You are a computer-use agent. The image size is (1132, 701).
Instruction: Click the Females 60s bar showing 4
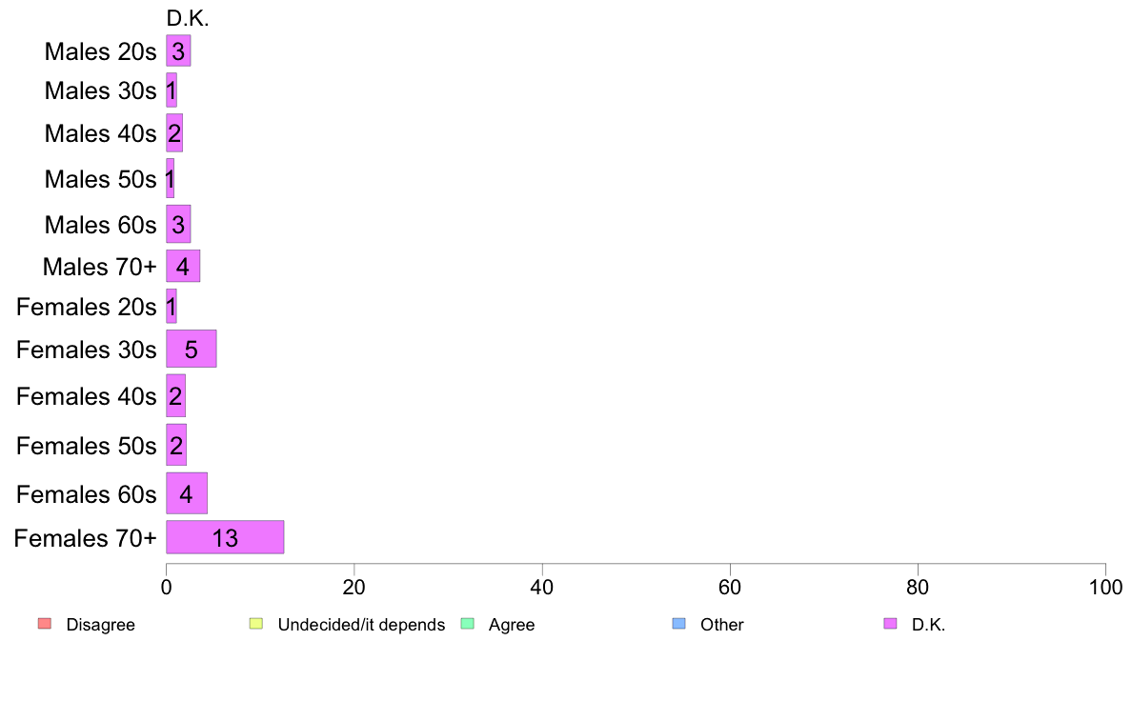pyautogui.click(x=187, y=493)
